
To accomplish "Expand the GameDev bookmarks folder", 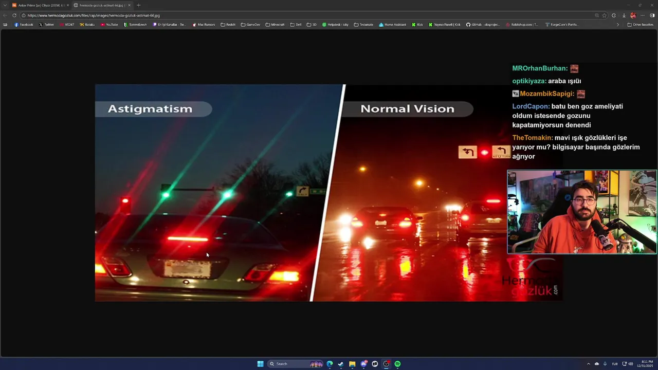I will 250,25.
